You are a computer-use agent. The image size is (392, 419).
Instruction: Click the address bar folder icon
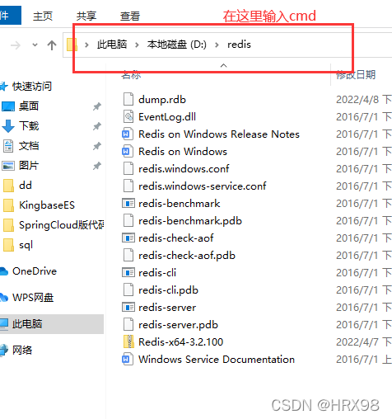(72, 45)
